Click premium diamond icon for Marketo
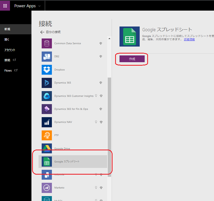Image resolution: width=214 pixels, height=201 pixels. pos(101,188)
